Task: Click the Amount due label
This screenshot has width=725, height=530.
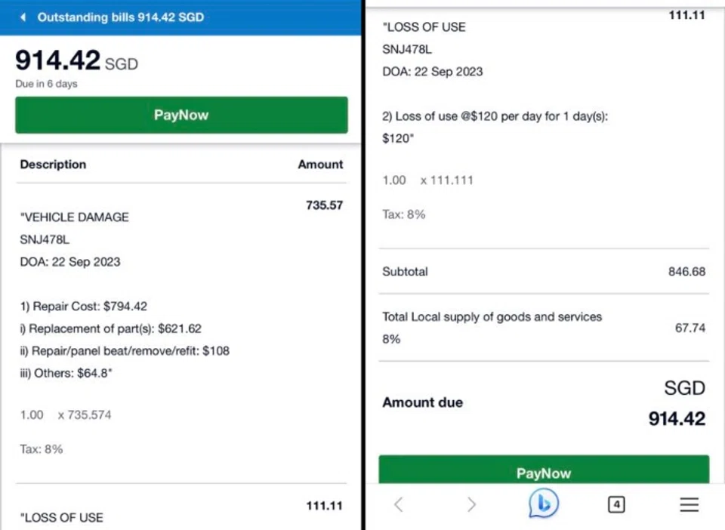Action: click(x=422, y=402)
